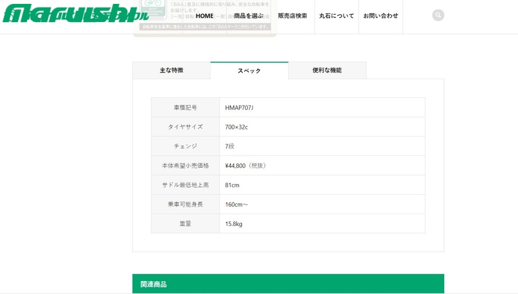Click the 本体希望小売価格 row label
The image size is (518, 294).
click(x=185, y=166)
